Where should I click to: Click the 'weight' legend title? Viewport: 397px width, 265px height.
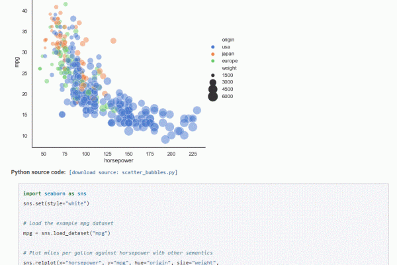click(230, 68)
